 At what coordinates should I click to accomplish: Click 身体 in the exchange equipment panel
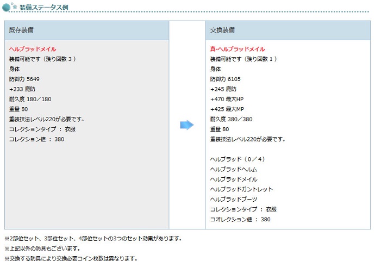[x=215, y=69]
